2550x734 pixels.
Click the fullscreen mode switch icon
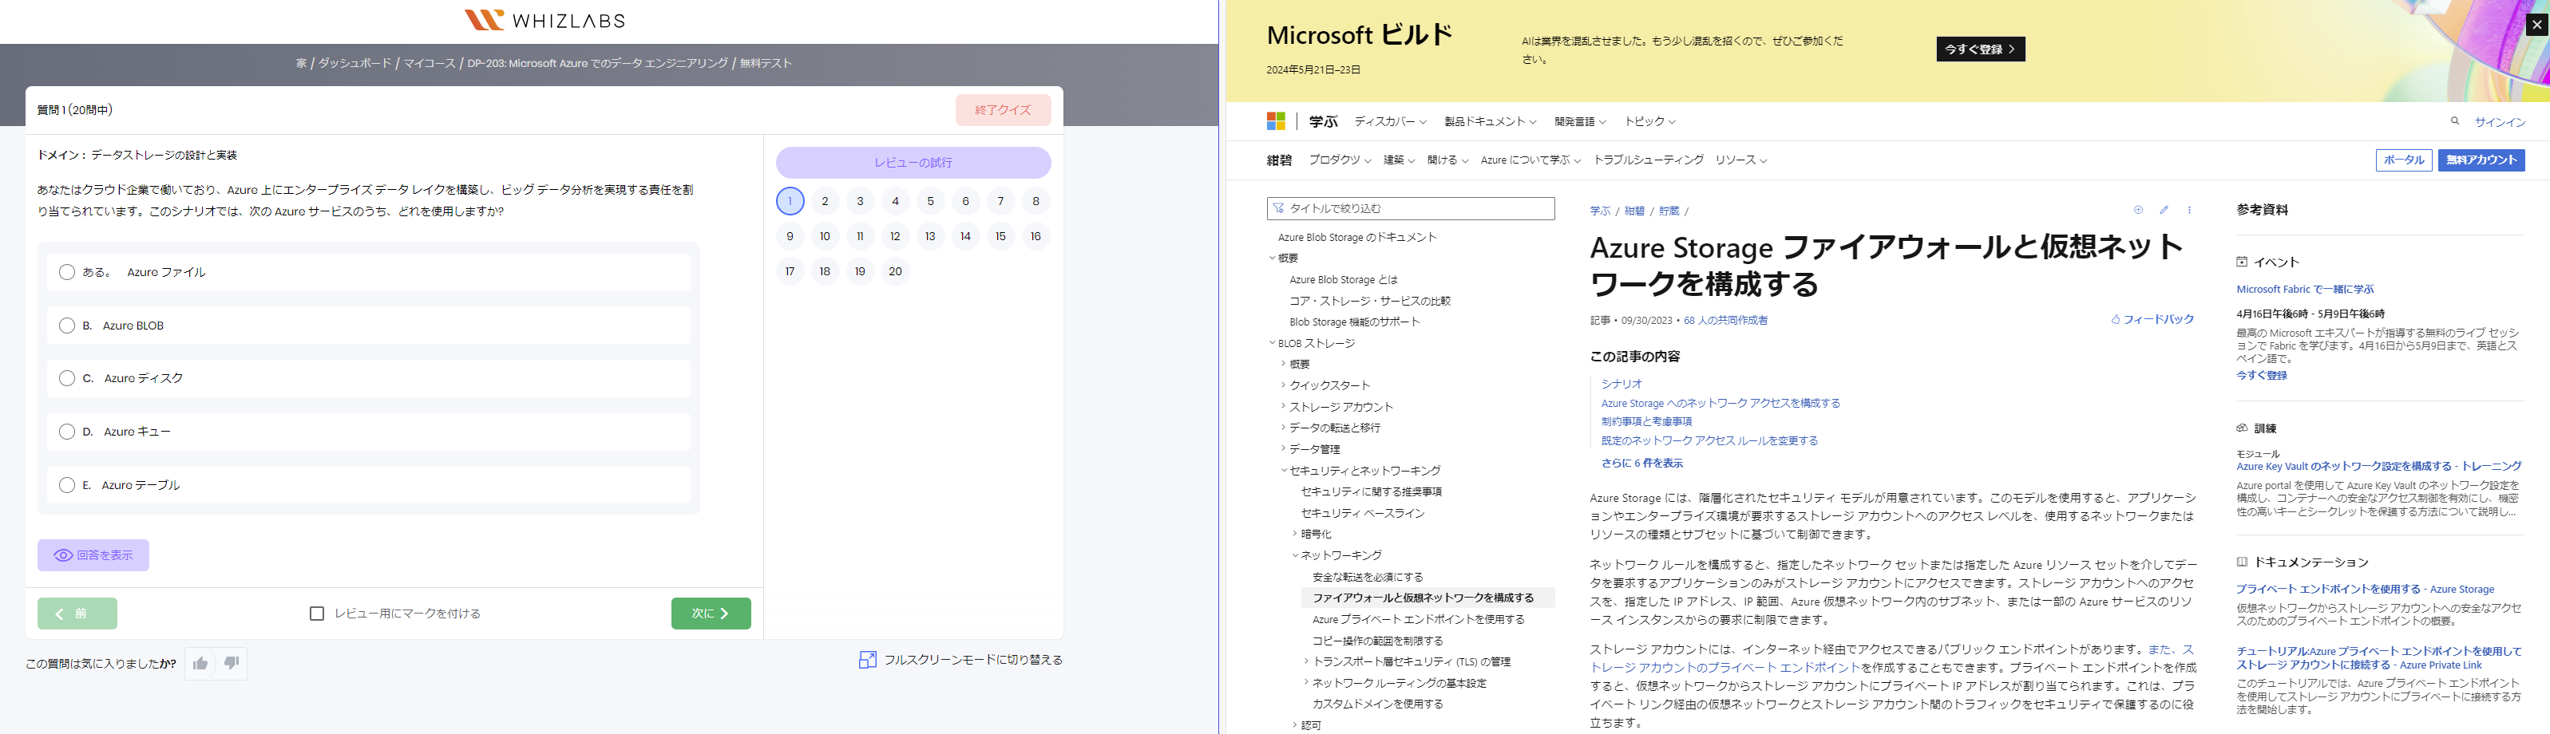click(x=867, y=660)
